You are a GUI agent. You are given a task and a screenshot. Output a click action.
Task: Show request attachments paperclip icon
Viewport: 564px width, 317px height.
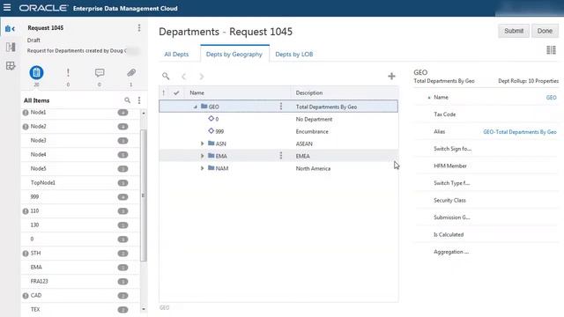click(x=131, y=72)
